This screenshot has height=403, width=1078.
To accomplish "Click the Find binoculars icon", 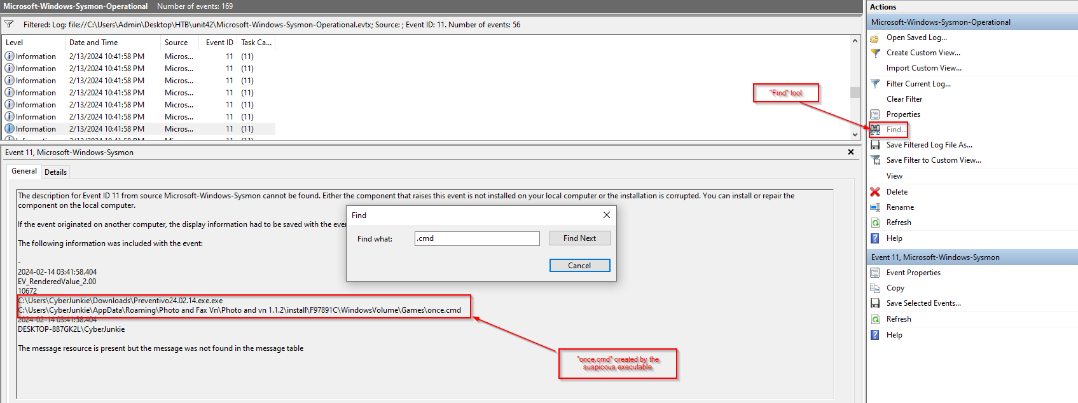I will point(876,130).
